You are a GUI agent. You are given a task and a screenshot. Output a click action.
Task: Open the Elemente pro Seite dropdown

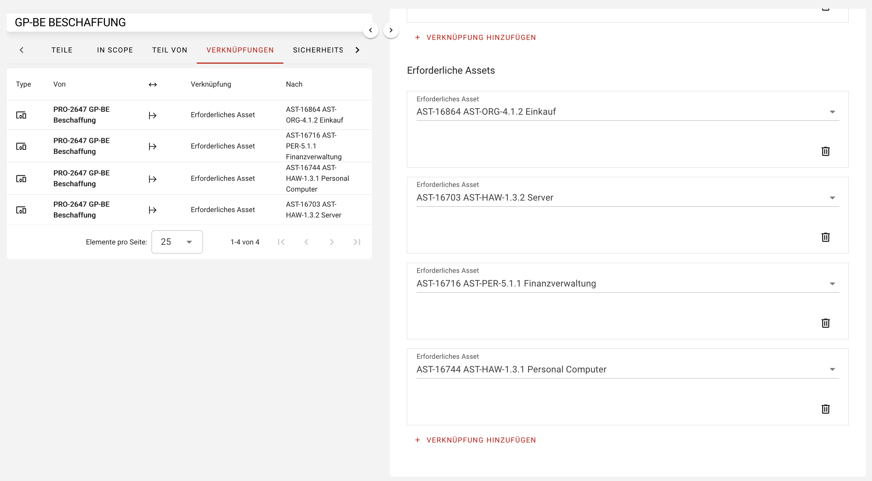[x=177, y=242]
